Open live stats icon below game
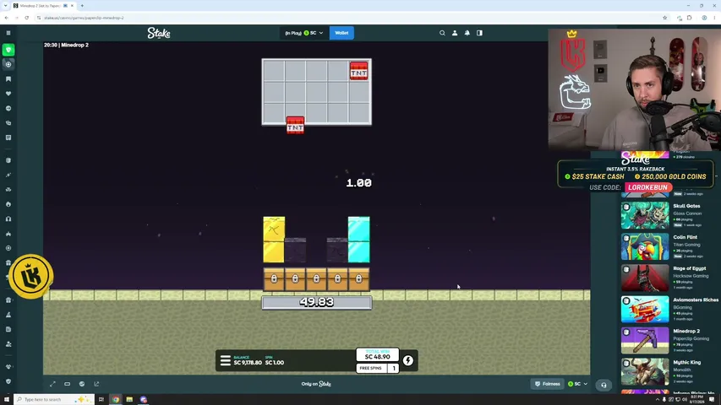Screen dimensions: 721x405 pos(82,384)
